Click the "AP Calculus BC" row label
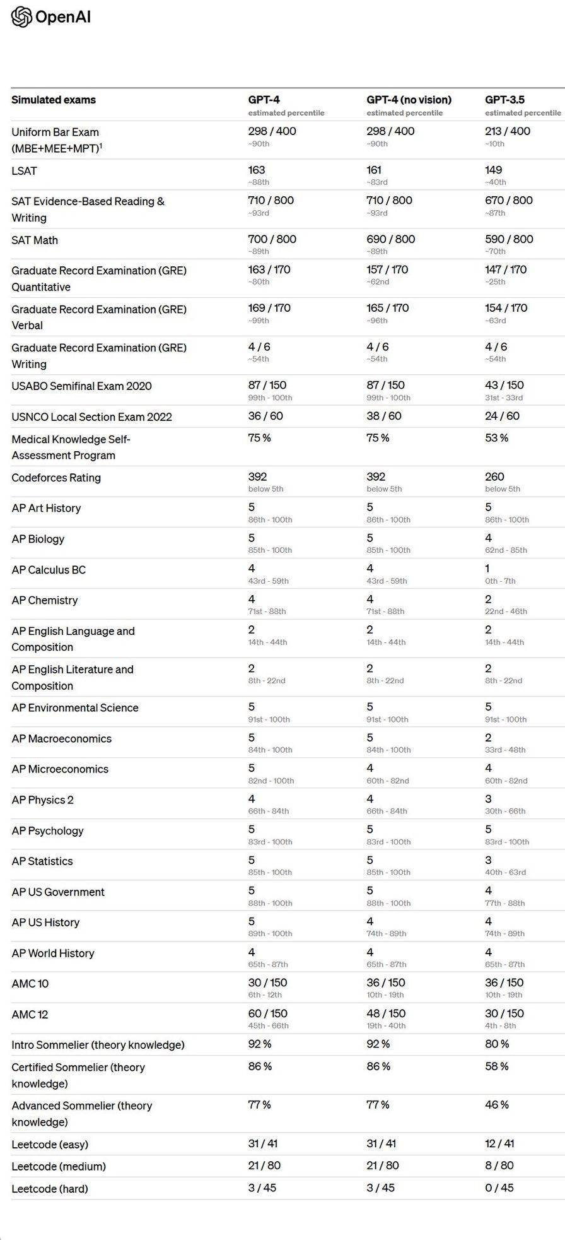 pos(49,570)
